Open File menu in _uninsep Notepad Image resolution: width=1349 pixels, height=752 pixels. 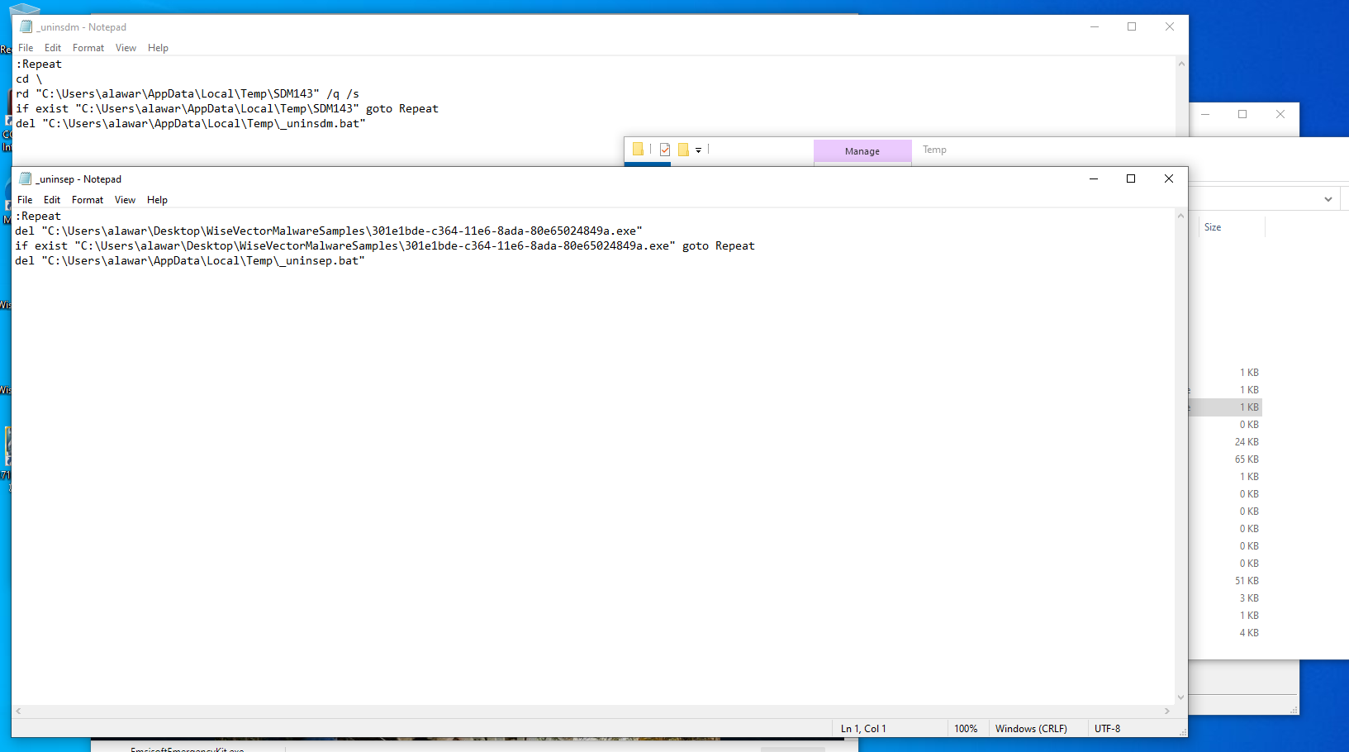point(25,200)
